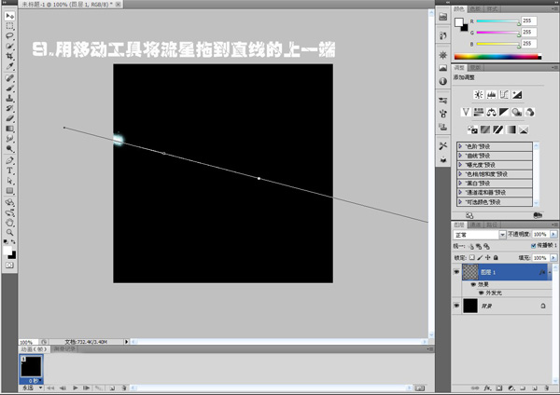Click the delete layer trash icon
Image resolution: width=560 pixels, height=395 pixels.
pyautogui.click(x=548, y=386)
